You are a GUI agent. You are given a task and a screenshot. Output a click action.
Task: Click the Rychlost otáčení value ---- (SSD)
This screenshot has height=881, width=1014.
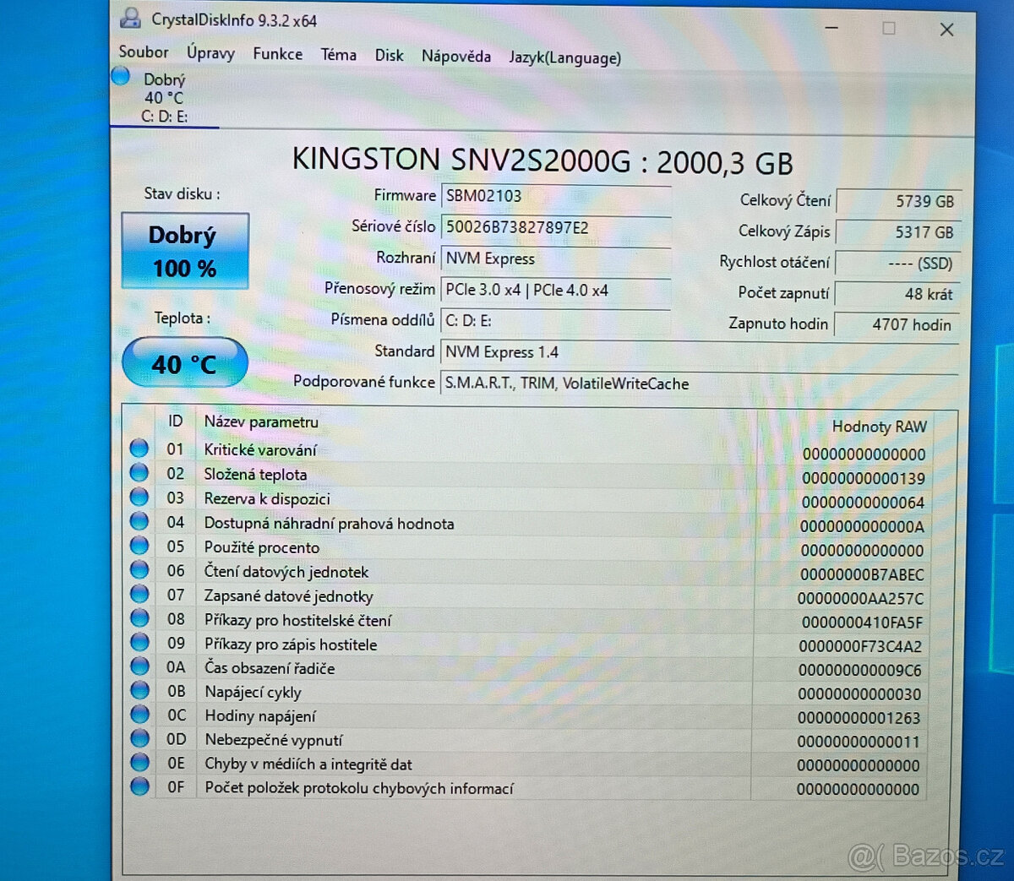[x=898, y=264]
